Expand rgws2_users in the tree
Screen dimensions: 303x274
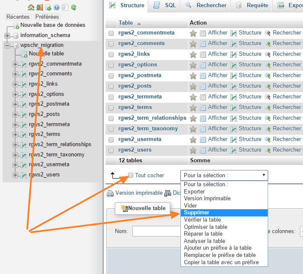coord(15,175)
